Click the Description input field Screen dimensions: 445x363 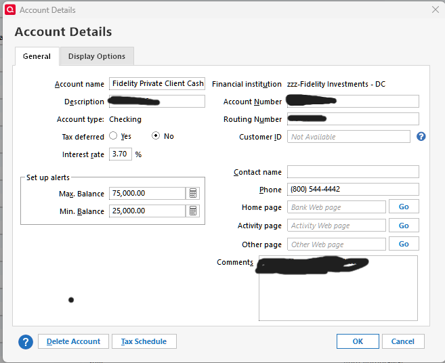coord(157,102)
